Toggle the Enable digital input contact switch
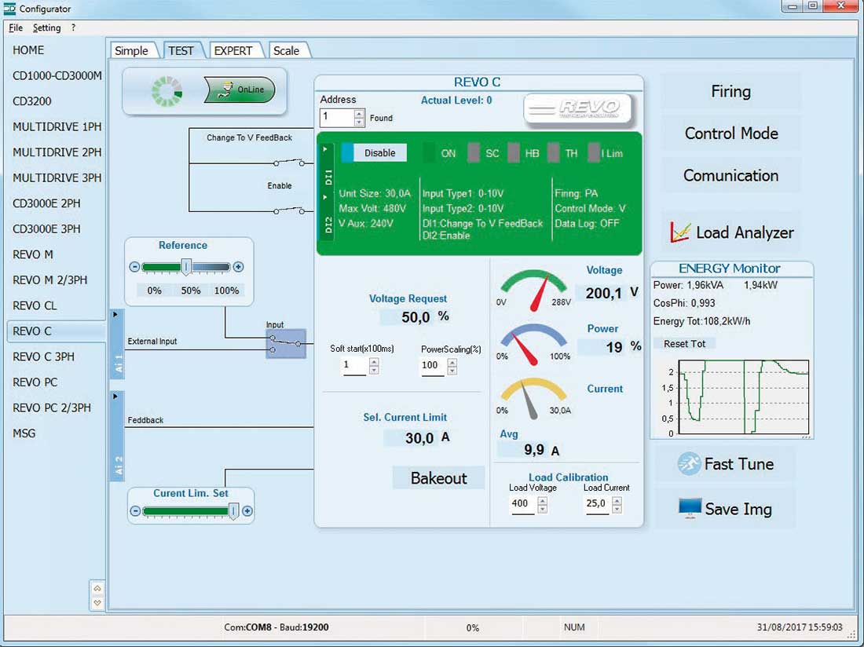864x647 pixels. pos(290,211)
